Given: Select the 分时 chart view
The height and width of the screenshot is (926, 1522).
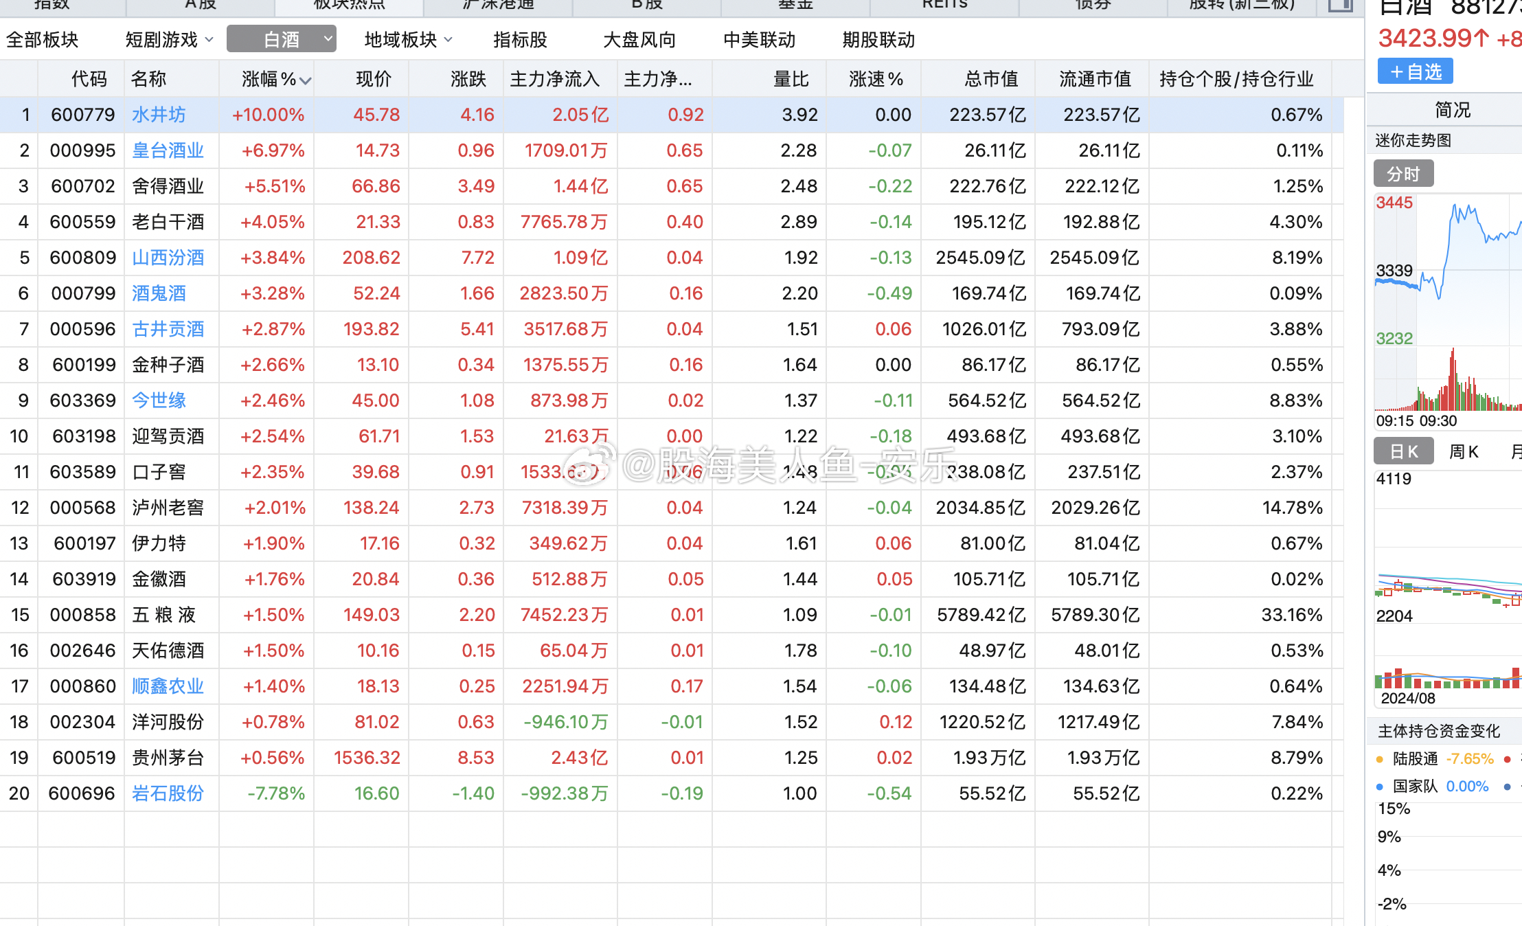Looking at the screenshot, I should click(1403, 173).
